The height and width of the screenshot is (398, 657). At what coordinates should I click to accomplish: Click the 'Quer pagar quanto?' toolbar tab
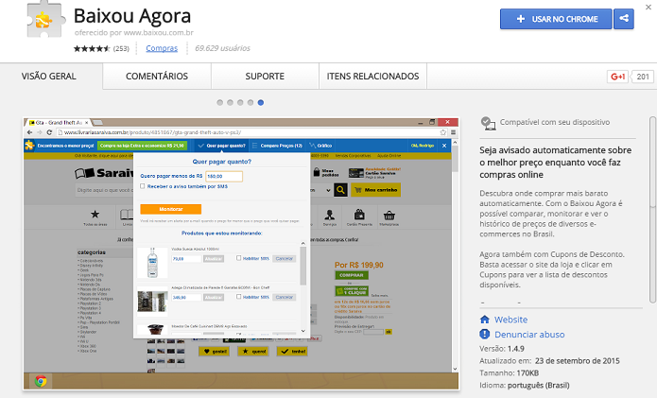(221, 146)
